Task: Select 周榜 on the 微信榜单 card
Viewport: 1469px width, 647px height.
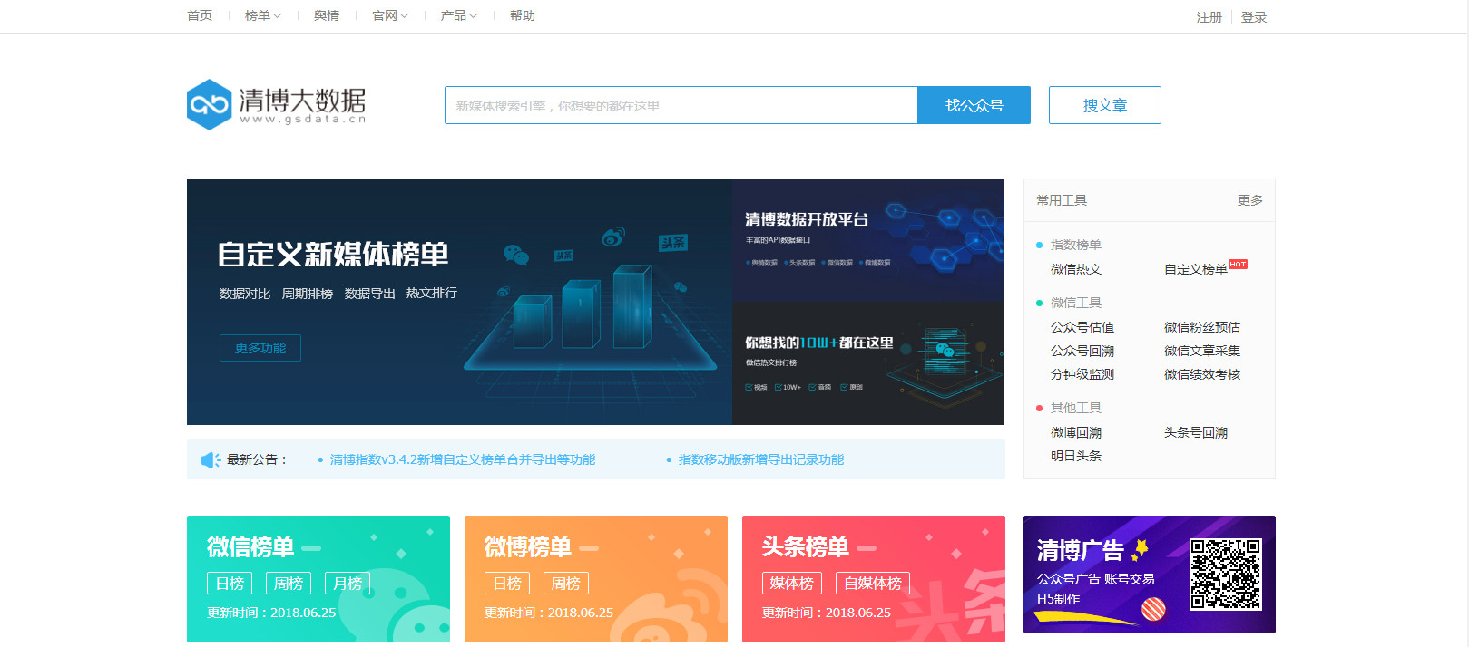Action: pos(289,584)
